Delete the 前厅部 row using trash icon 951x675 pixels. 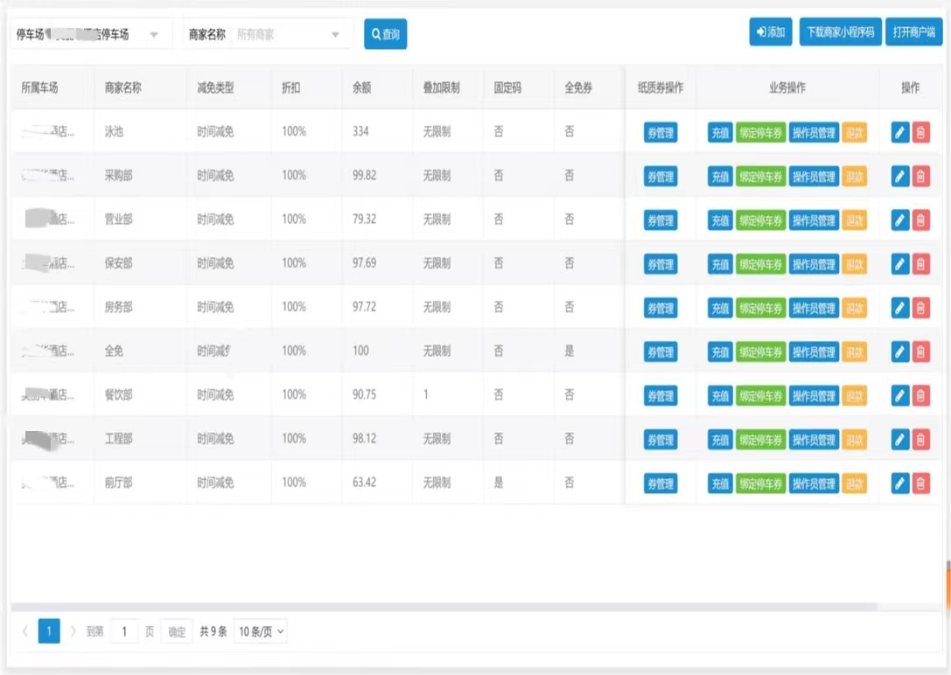[920, 483]
